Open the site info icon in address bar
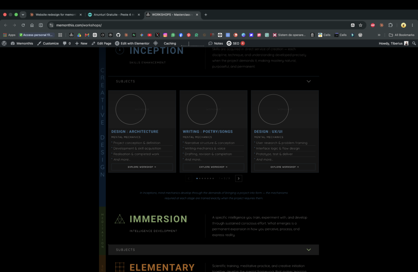 pos(51,25)
